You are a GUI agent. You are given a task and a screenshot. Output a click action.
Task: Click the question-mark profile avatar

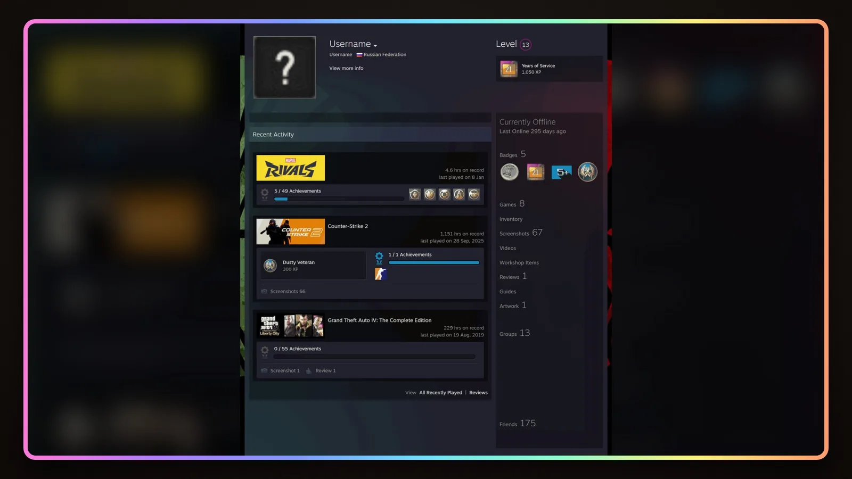[x=285, y=67]
